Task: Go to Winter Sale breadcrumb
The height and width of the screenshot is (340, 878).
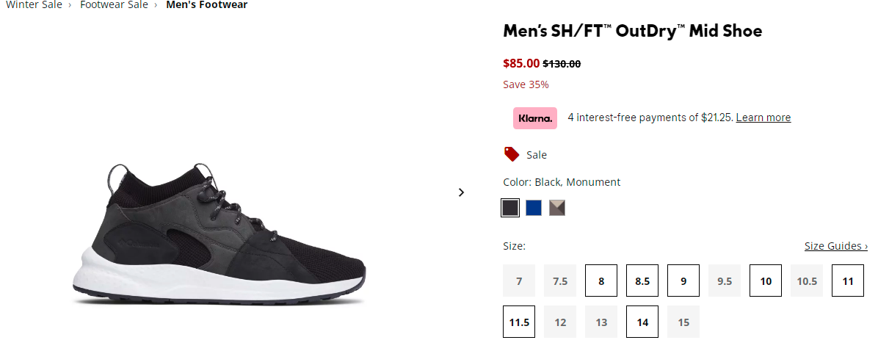Action: pyautogui.click(x=34, y=5)
